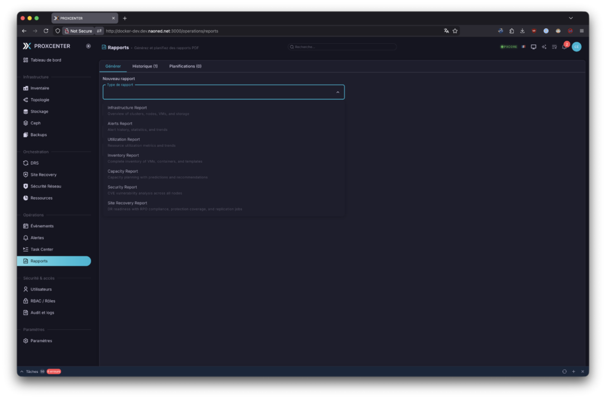Choose Security Report from the list
The image size is (606, 399).
[122, 187]
